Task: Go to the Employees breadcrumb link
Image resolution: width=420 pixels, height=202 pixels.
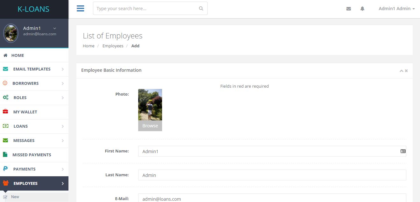Action: coord(113,46)
